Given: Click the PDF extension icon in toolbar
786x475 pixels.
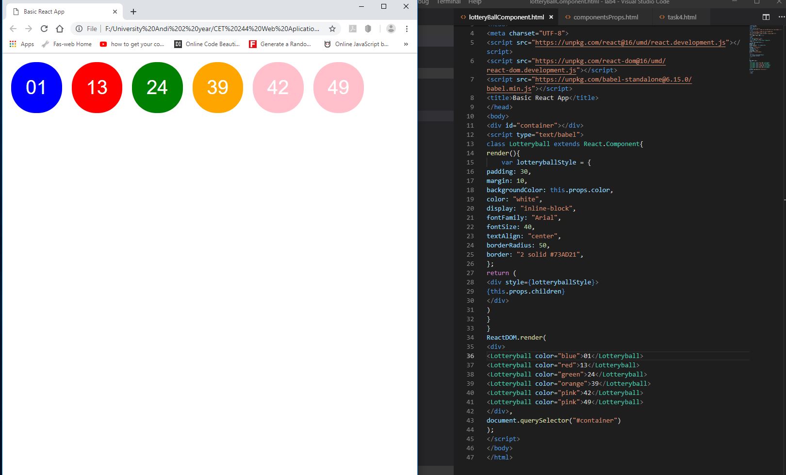Looking at the screenshot, I should [x=353, y=29].
